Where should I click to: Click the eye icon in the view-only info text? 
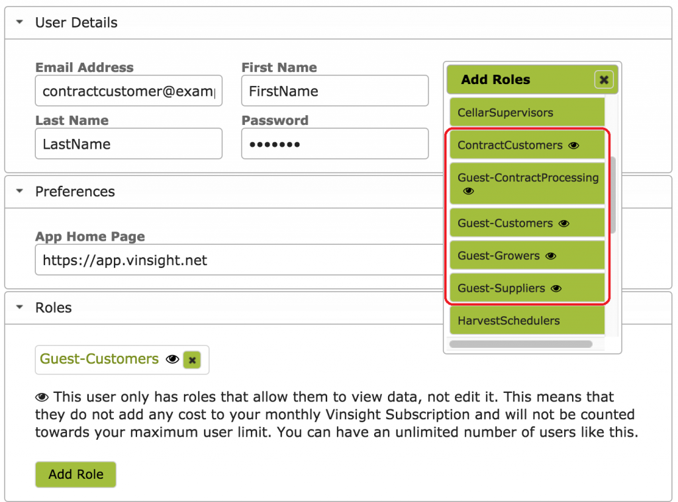click(x=42, y=397)
